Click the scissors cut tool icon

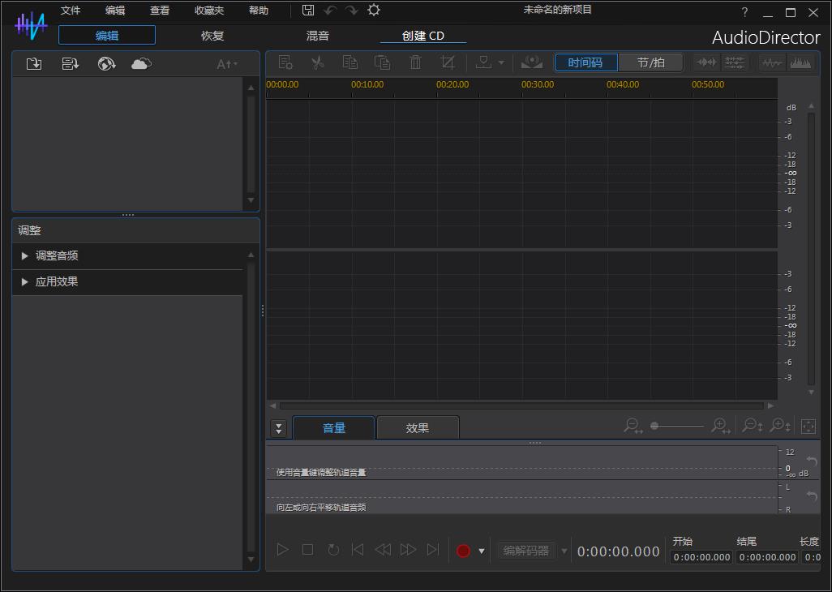(317, 62)
